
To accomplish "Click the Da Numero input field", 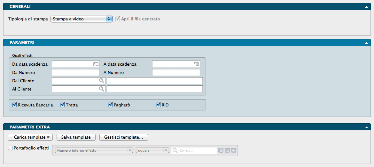I will [75, 72].
